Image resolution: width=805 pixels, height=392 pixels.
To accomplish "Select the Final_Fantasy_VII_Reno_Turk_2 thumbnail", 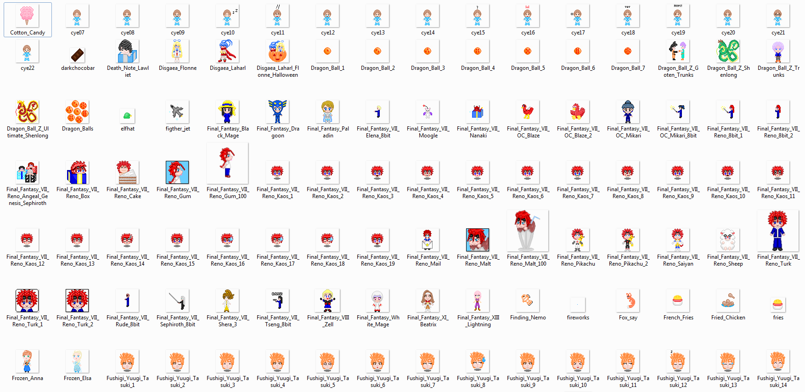I will 77,301.
